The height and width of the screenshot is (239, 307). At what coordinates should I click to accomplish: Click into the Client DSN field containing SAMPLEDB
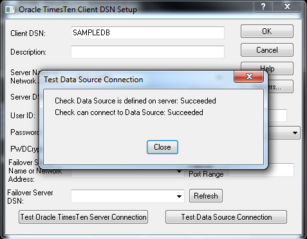(x=147, y=33)
